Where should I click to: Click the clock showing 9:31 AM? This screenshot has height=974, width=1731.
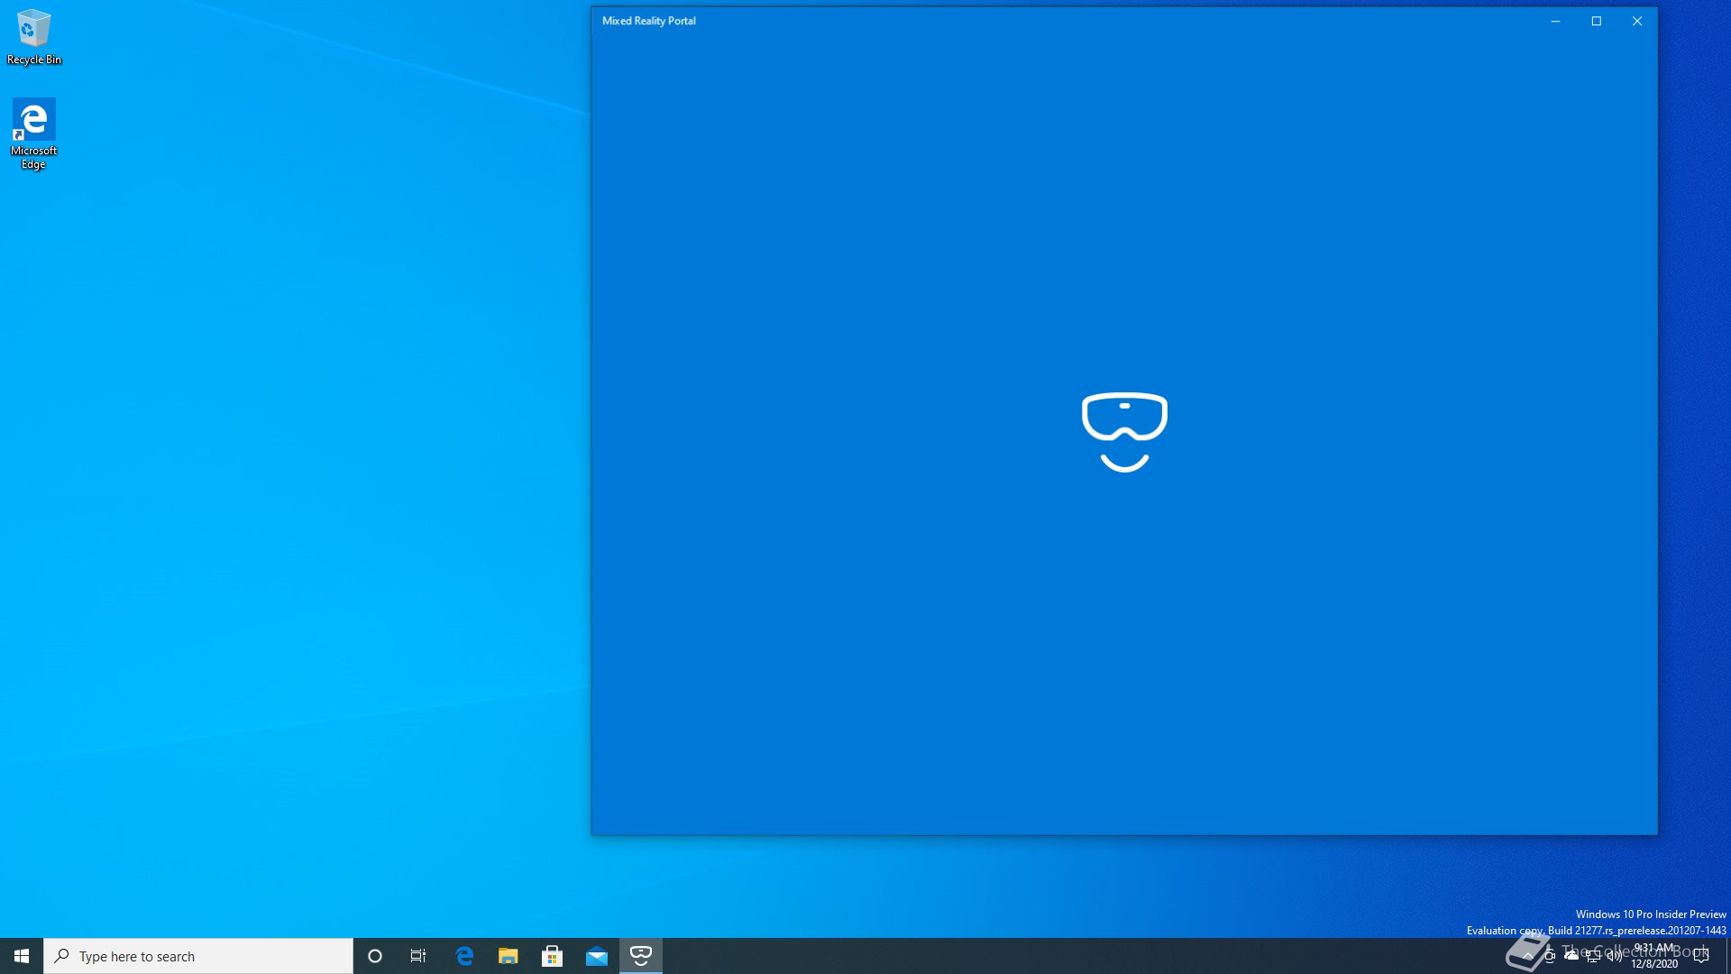(1654, 956)
